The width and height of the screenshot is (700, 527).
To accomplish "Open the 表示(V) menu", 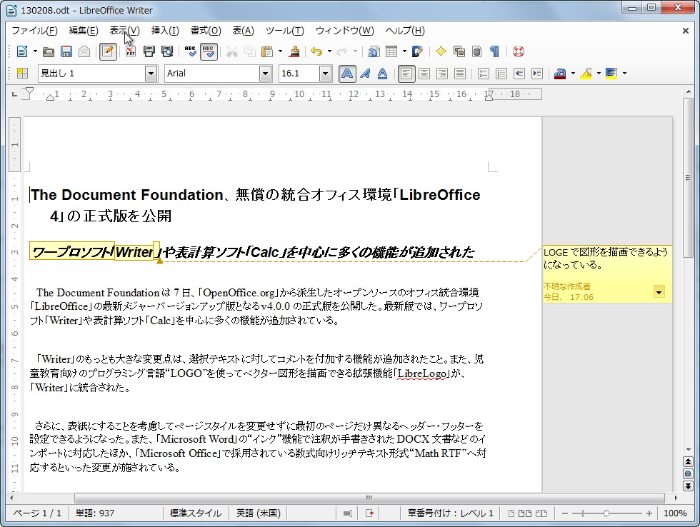I will (124, 31).
